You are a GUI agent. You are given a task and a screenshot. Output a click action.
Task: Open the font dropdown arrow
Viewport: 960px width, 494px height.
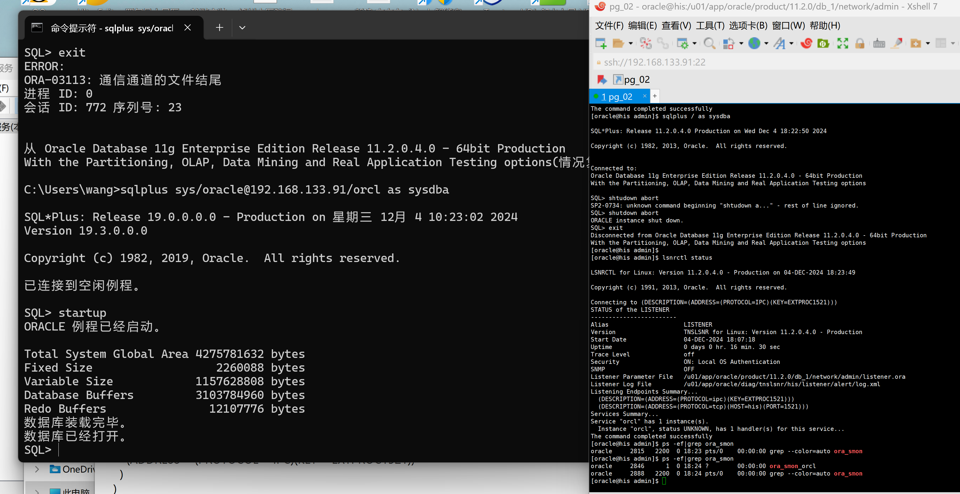coord(791,43)
